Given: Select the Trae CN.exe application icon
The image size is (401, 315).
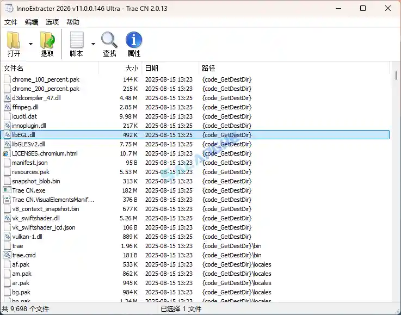Looking at the screenshot, I should pyautogui.click(x=7, y=190).
